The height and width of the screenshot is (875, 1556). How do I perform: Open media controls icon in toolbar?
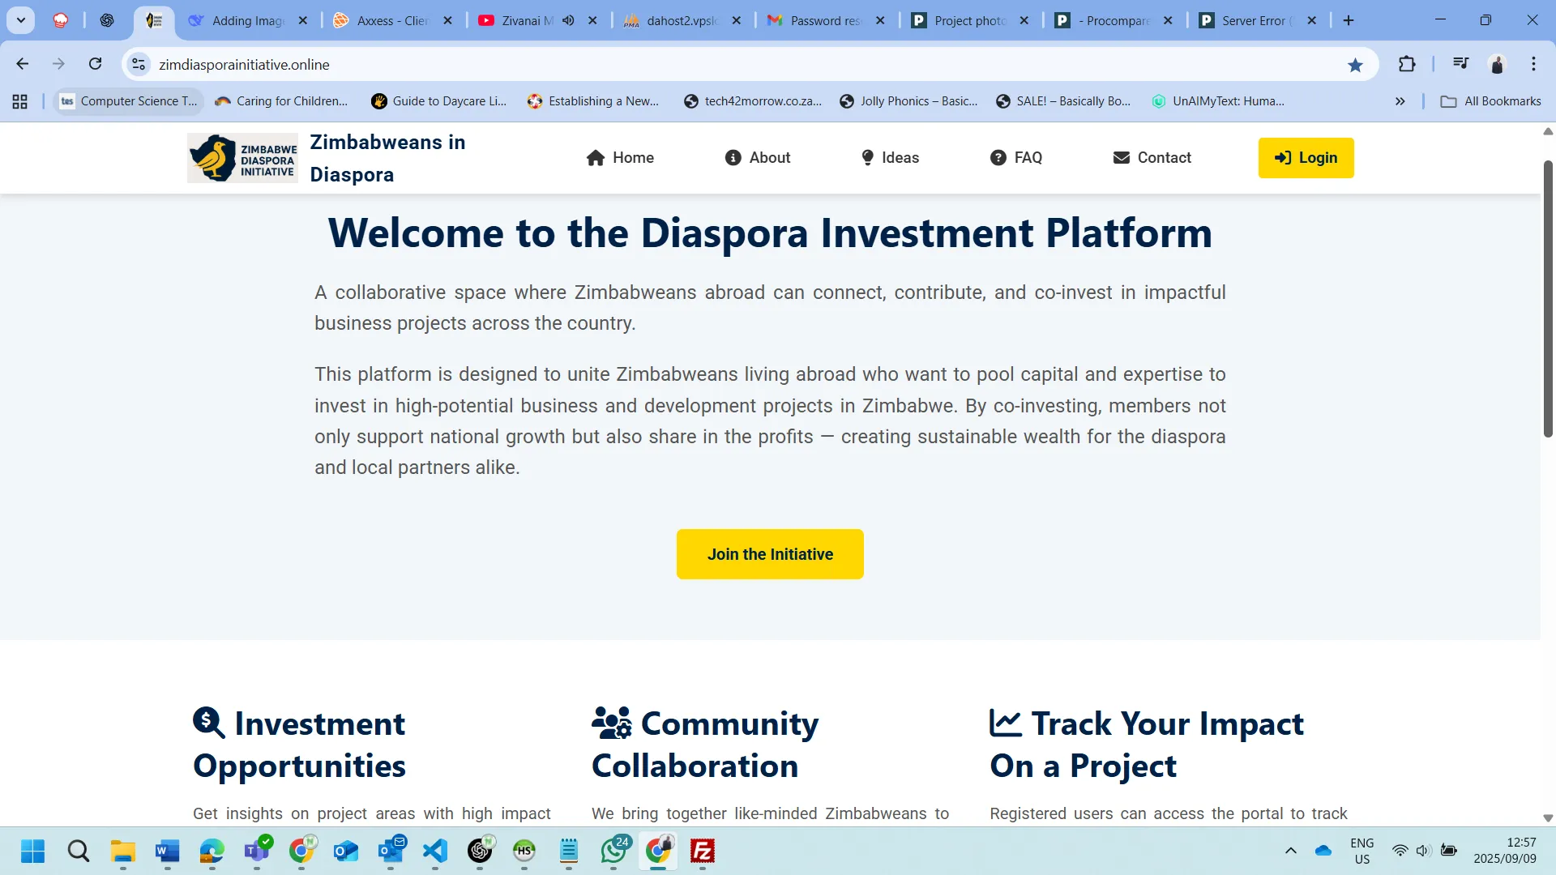[x=1460, y=64]
